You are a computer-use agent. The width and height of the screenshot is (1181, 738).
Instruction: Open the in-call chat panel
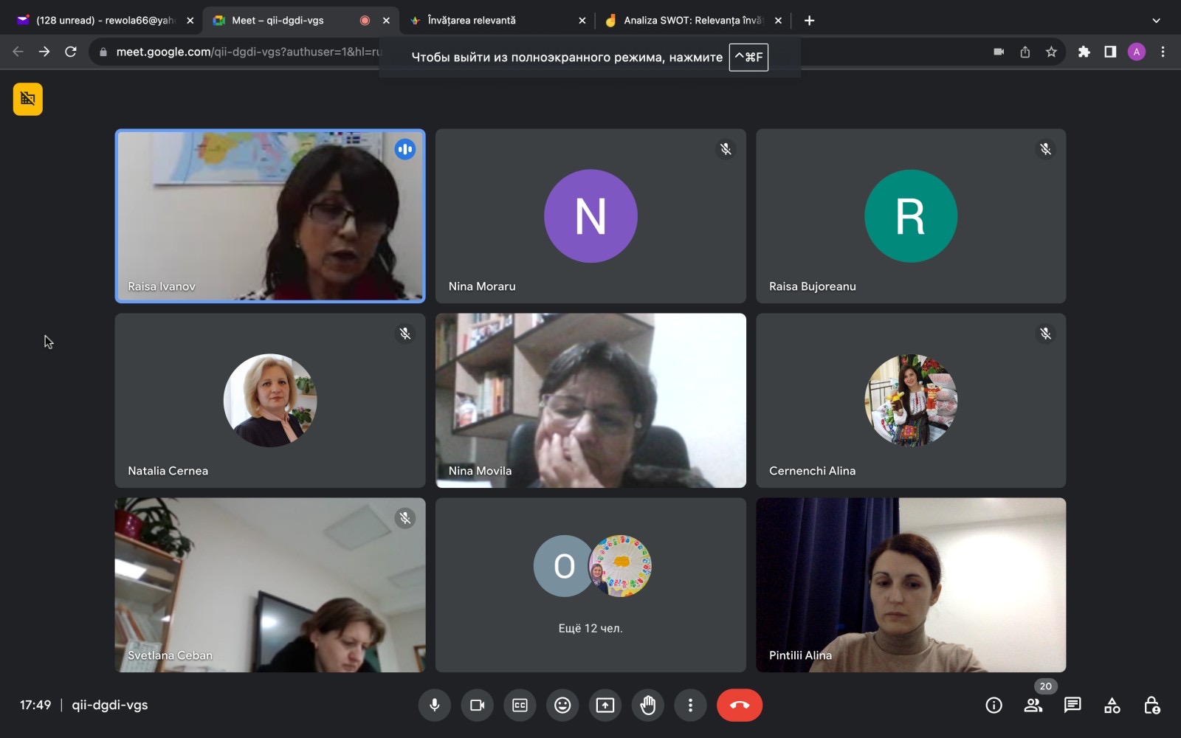click(x=1072, y=706)
